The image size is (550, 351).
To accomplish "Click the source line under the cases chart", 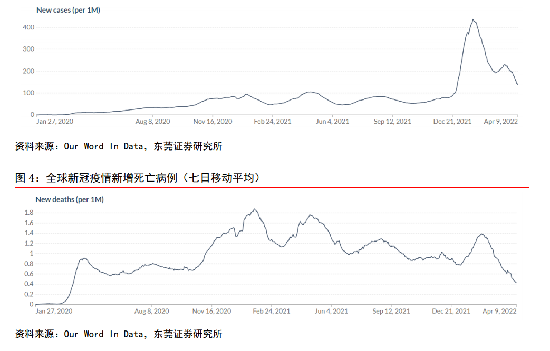I will (x=119, y=146).
